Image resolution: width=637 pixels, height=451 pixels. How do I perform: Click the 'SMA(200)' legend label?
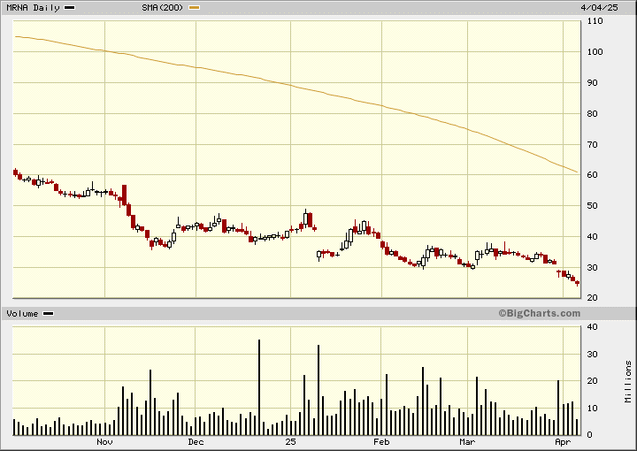[x=163, y=8]
